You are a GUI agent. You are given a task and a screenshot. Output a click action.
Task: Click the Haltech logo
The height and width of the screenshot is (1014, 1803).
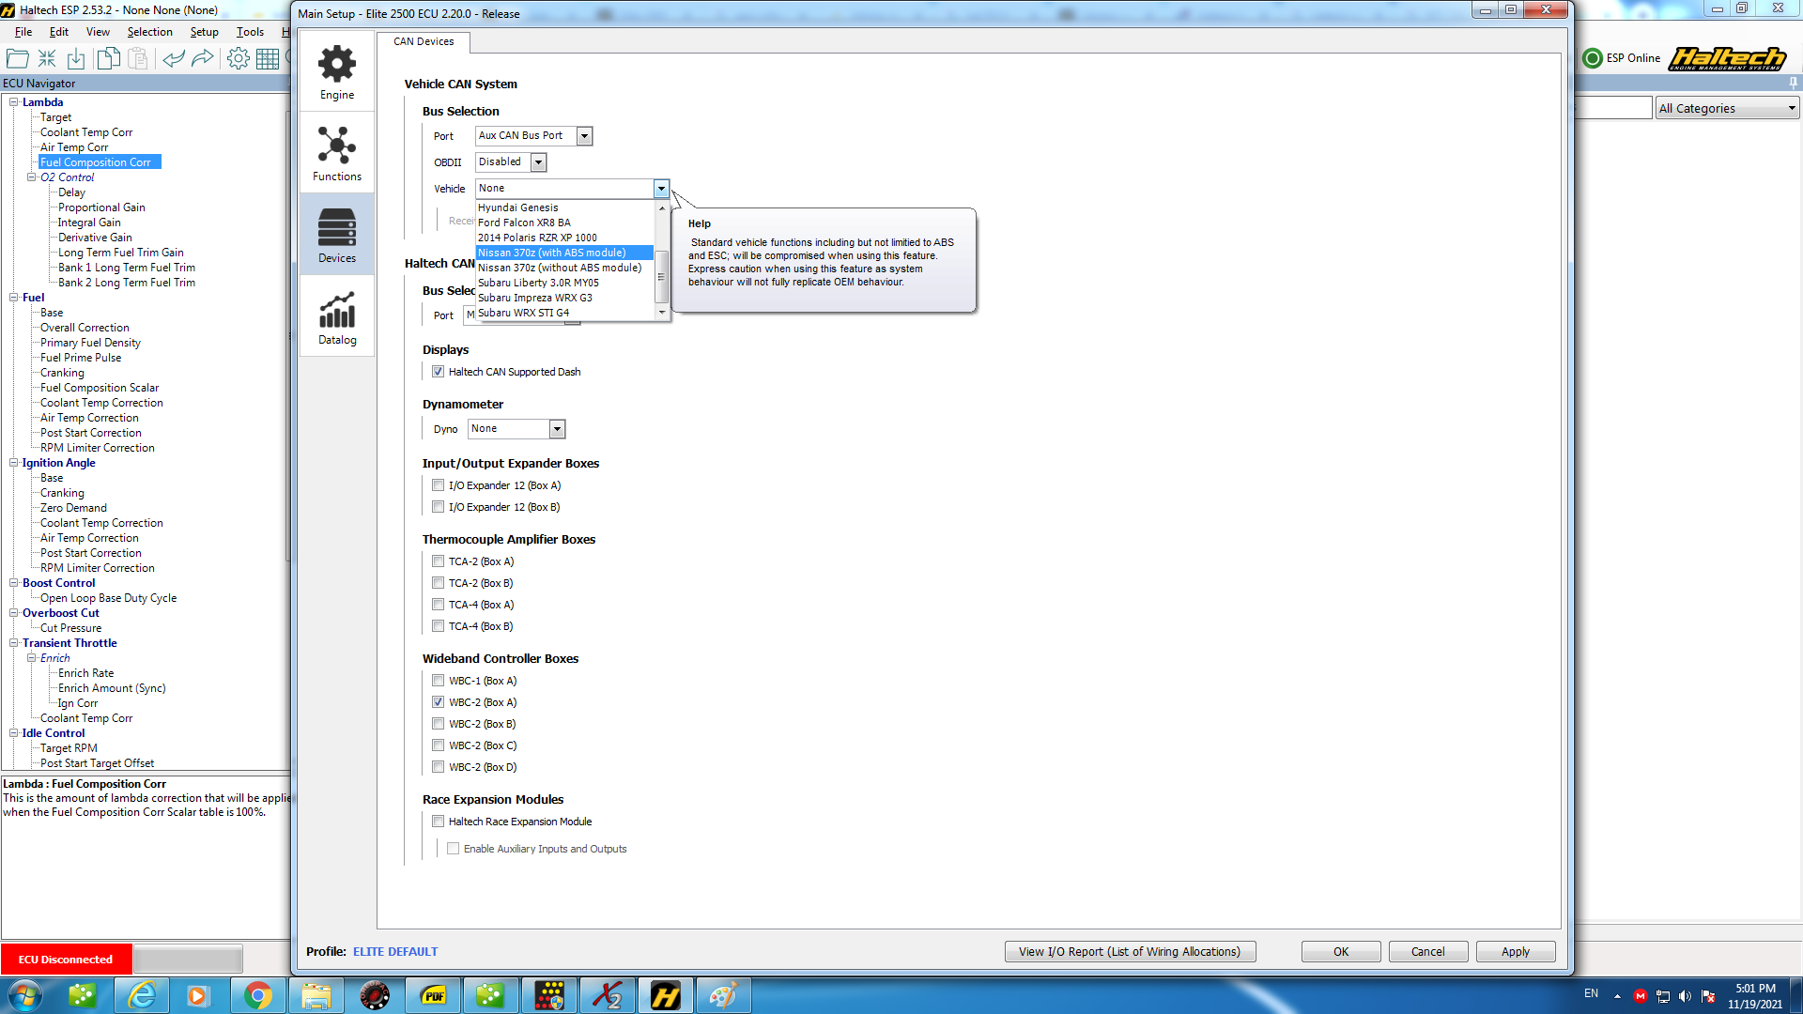(1726, 58)
